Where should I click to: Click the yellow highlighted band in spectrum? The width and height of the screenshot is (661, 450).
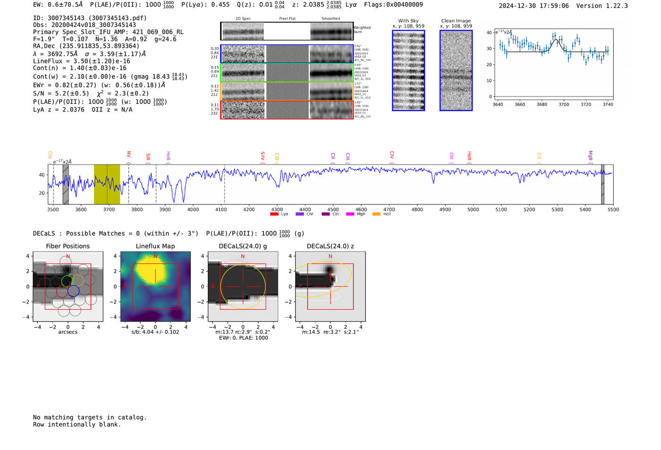[x=107, y=184]
